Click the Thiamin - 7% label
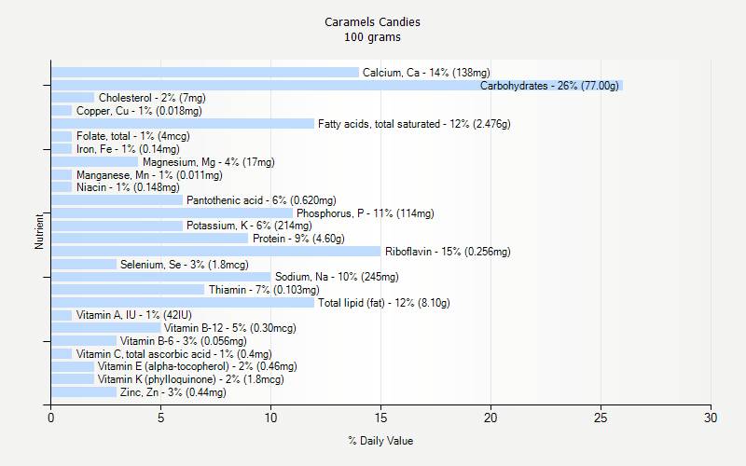This screenshot has height=466, width=746. pyautogui.click(x=264, y=290)
